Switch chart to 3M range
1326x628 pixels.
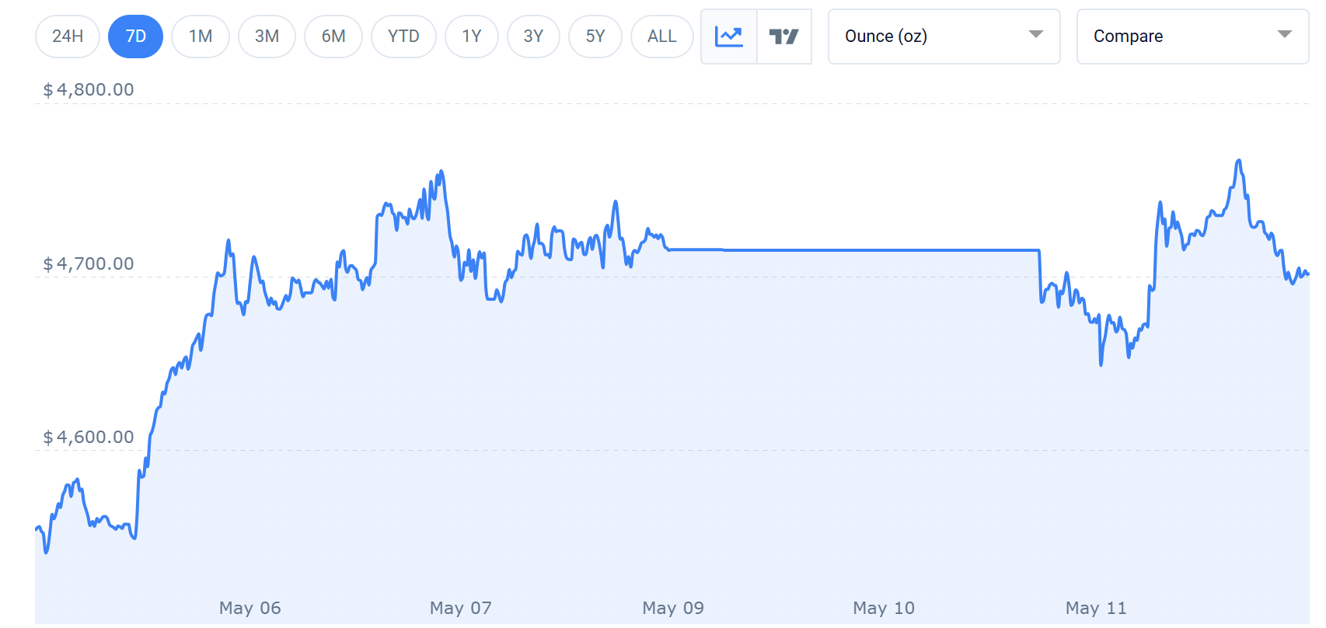(267, 37)
